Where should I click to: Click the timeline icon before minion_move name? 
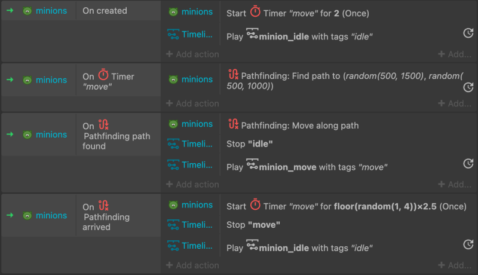coord(252,164)
